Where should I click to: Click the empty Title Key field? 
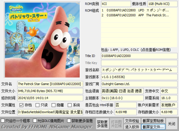(139, 63)
